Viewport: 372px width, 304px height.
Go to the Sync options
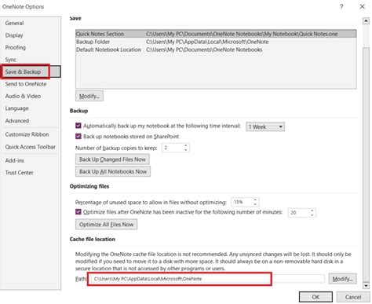pos(11,60)
